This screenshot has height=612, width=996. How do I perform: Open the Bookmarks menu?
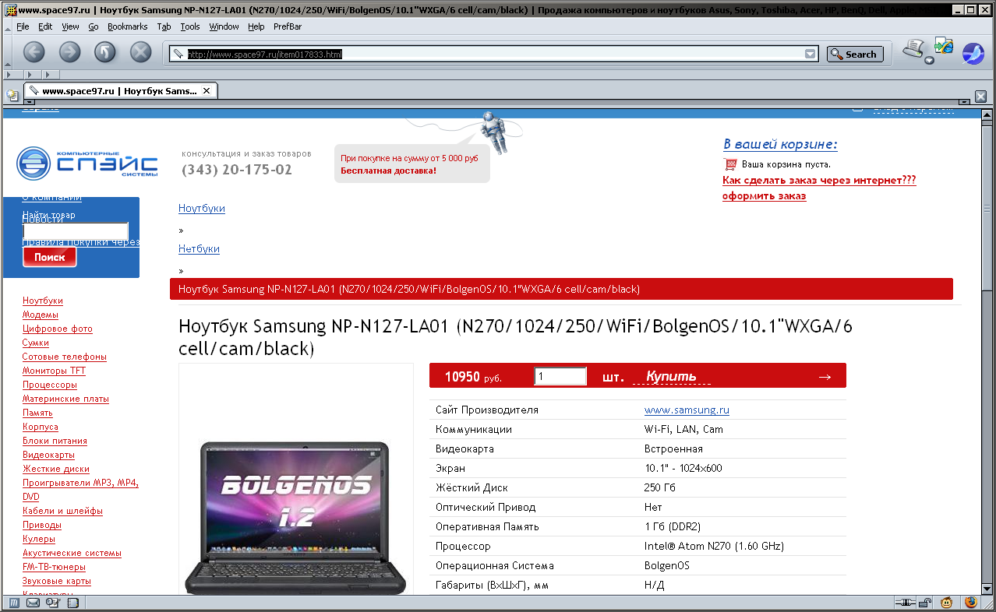point(127,26)
